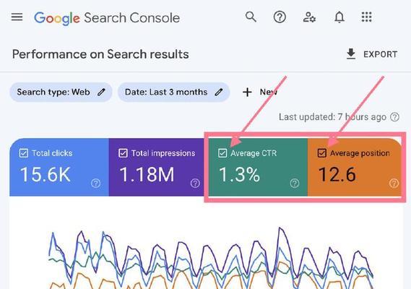The image size is (411, 289).
Task: Click the plus icon for new filter
Action: tap(247, 92)
